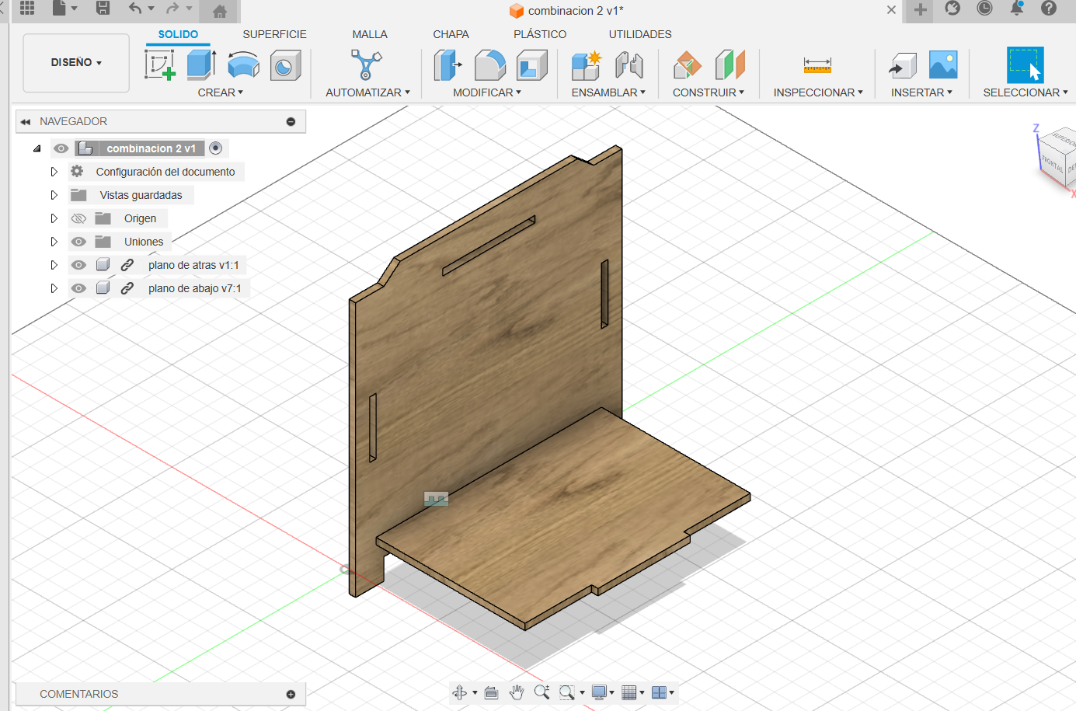Open the DISEÑO workspace dropdown

(x=76, y=62)
